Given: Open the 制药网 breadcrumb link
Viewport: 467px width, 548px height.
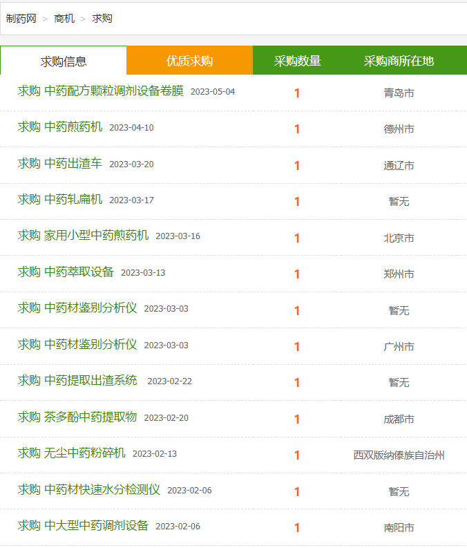Looking at the screenshot, I should [21, 19].
